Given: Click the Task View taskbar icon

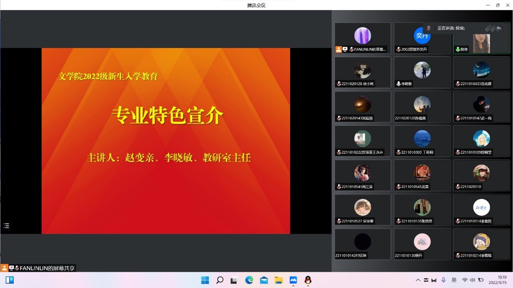Looking at the screenshot, I should (234, 280).
